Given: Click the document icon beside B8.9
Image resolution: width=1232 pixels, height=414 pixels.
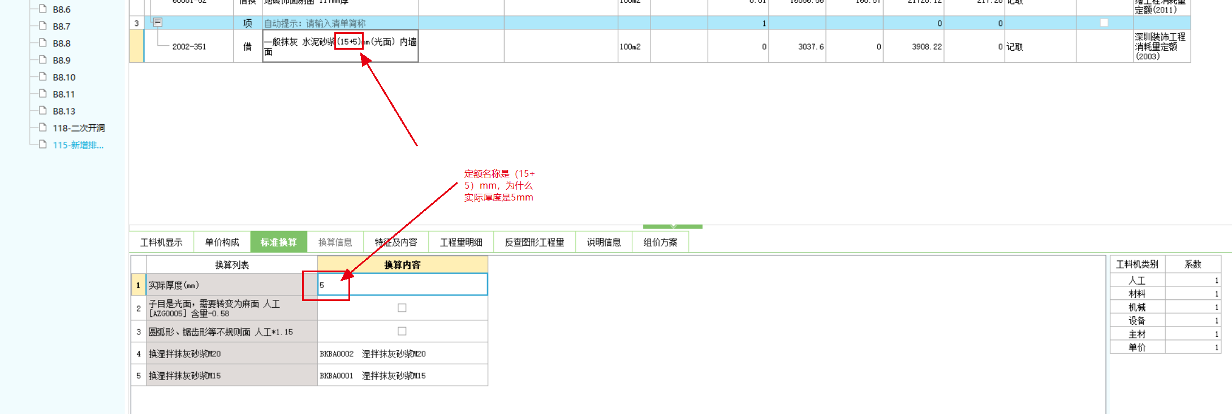Looking at the screenshot, I should pos(42,59).
